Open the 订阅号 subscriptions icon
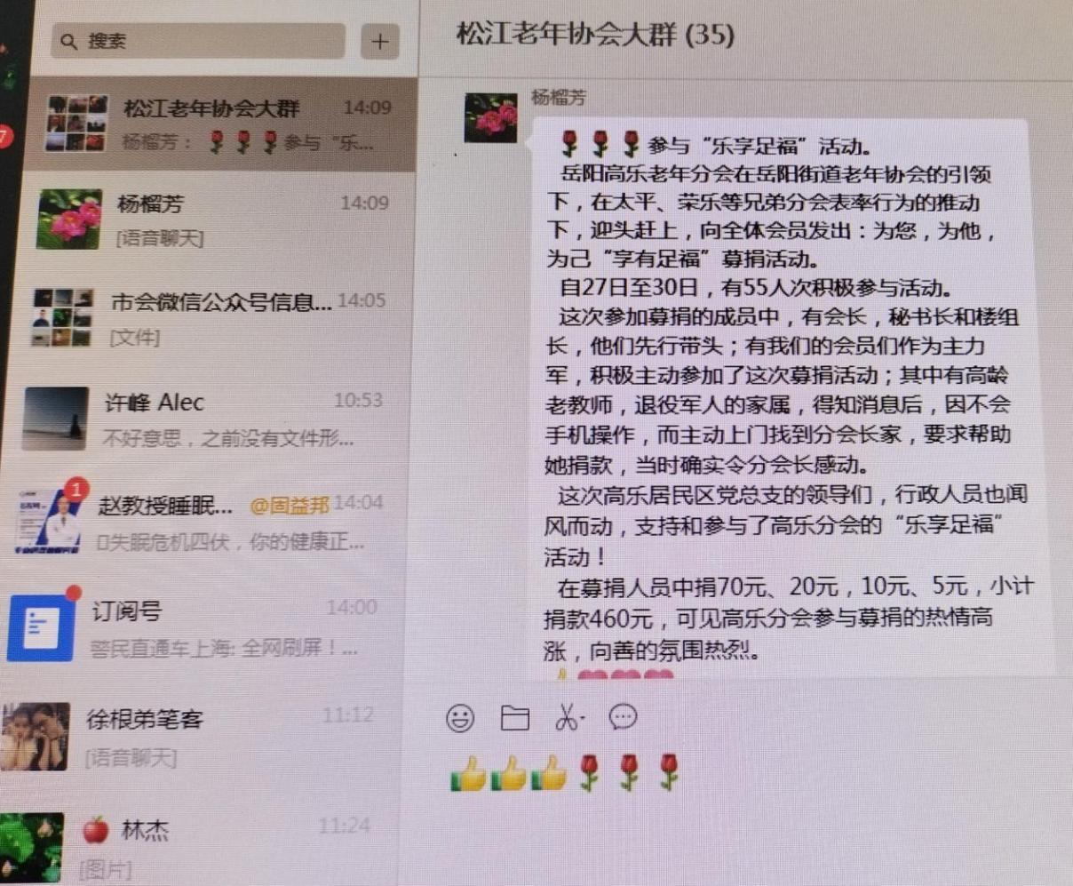Image resolution: width=1073 pixels, height=886 pixels. (36, 627)
